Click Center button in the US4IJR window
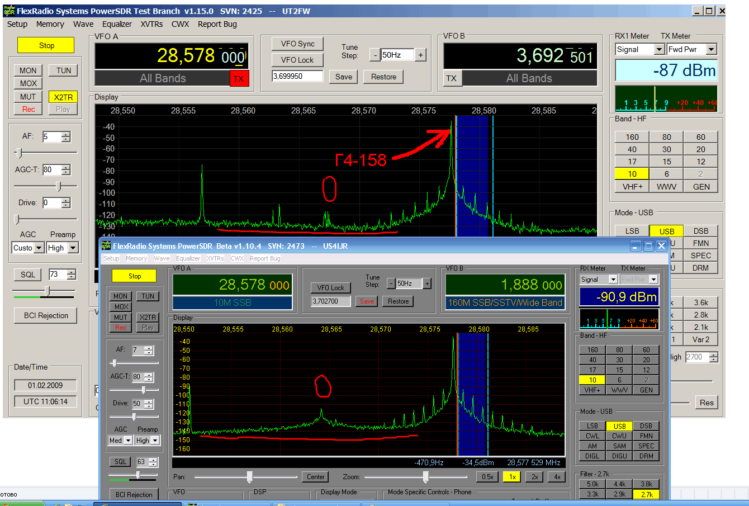 [315, 477]
